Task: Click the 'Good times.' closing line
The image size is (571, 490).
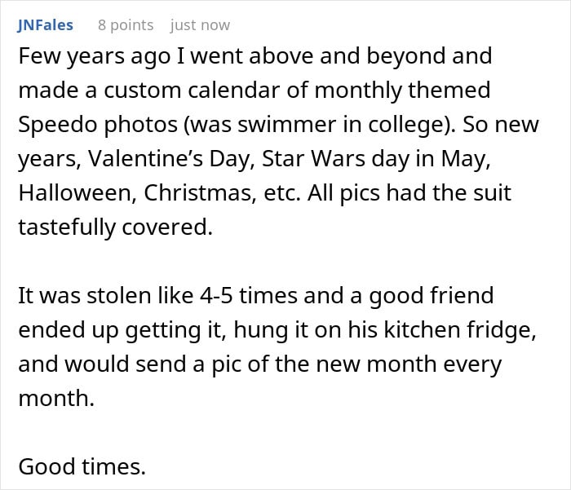Action: 82,466
